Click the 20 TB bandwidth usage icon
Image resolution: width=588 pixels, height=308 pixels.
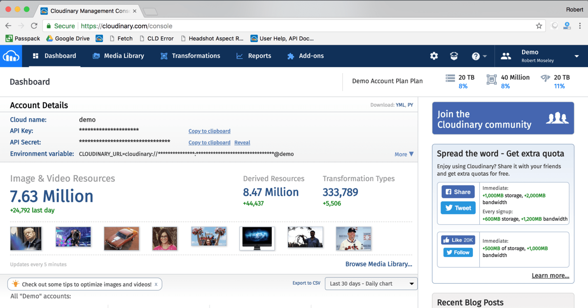click(545, 78)
